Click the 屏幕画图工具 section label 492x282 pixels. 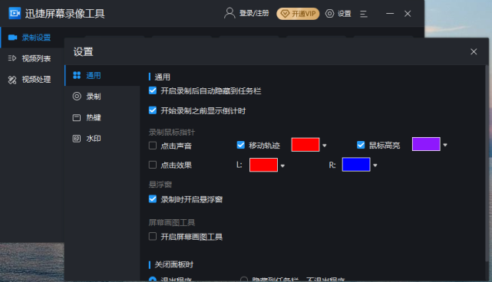point(172,223)
